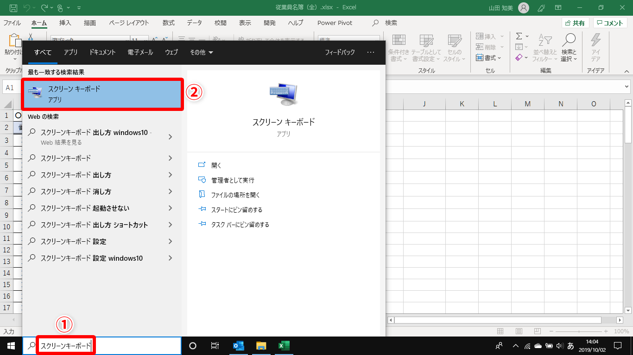Show hidden system tray icons chevron
Viewport: 633px width, 355px height.
click(515, 346)
